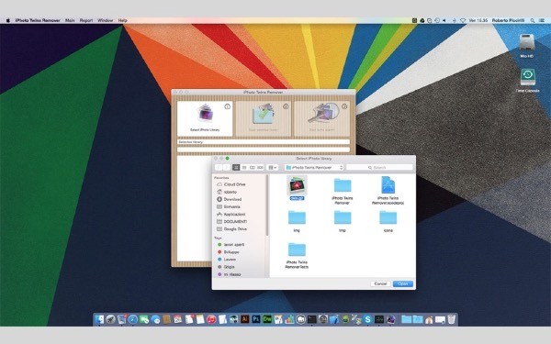The height and width of the screenshot is (344, 551).
Task: Click the Search field in the dialog
Action: point(379,168)
